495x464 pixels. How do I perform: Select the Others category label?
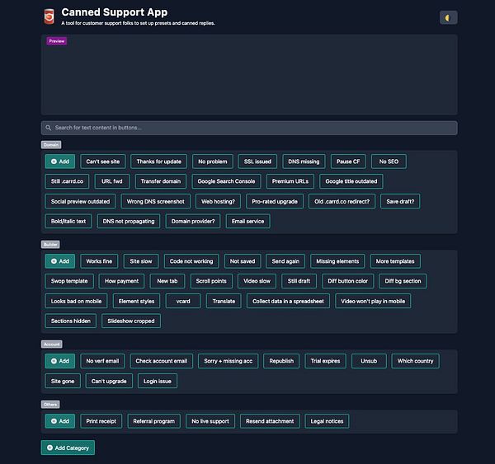click(50, 405)
